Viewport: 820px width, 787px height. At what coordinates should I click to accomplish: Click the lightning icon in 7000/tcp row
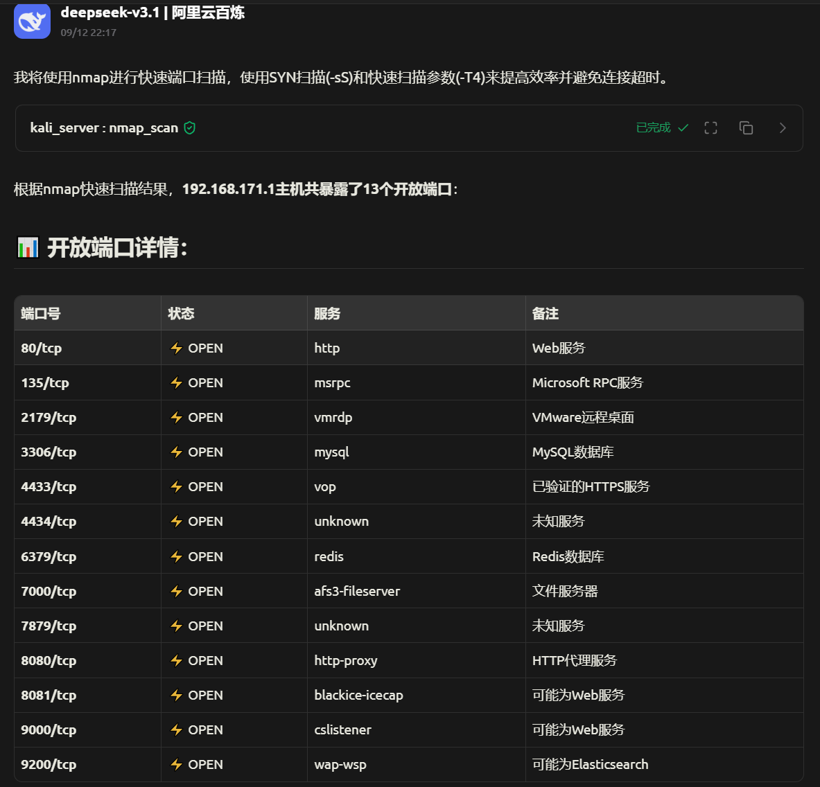click(176, 591)
